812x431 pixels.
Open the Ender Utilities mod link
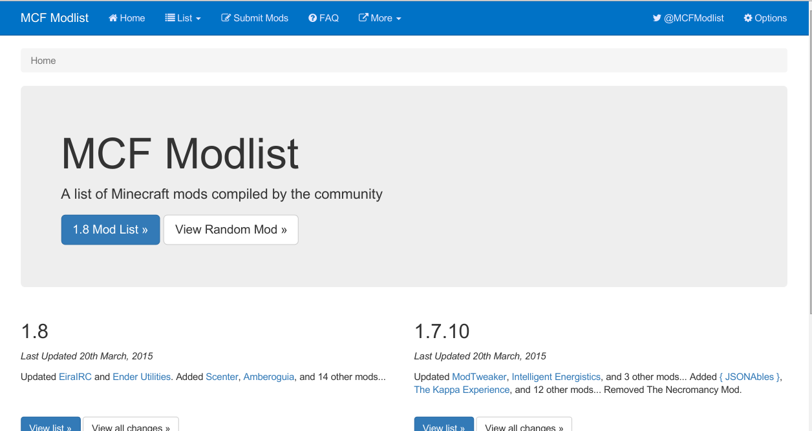142,377
